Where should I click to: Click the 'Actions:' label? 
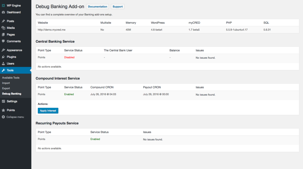[43, 104]
